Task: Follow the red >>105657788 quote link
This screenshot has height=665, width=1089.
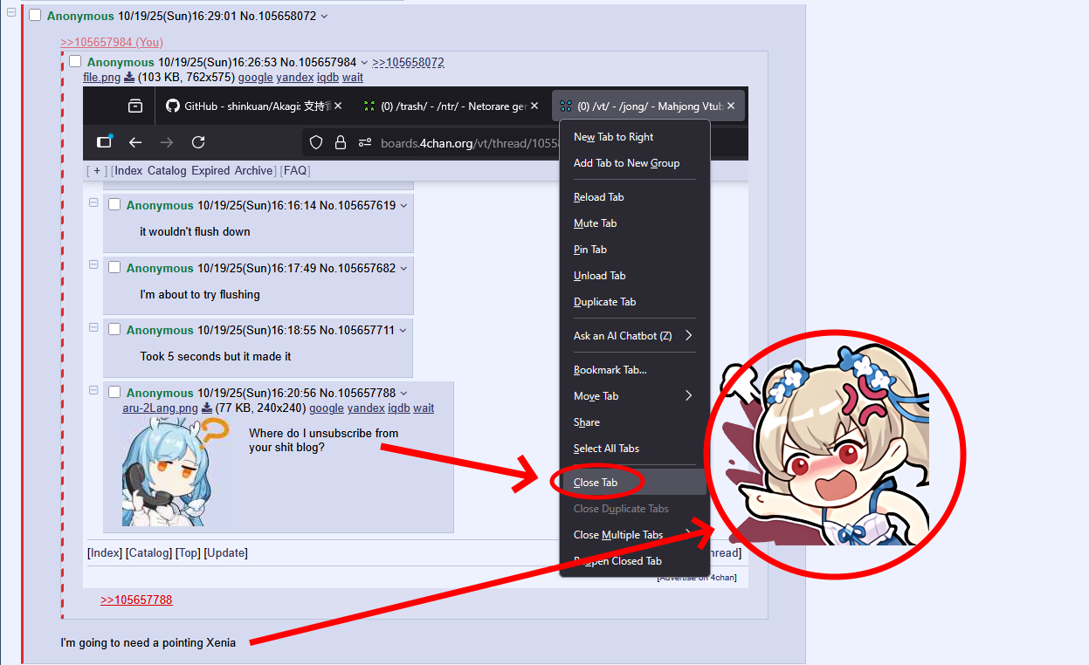Action: [136, 600]
